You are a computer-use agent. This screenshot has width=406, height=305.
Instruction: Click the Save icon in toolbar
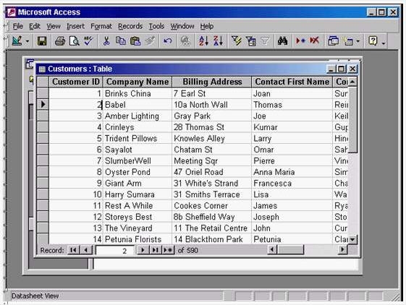[42, 41]
